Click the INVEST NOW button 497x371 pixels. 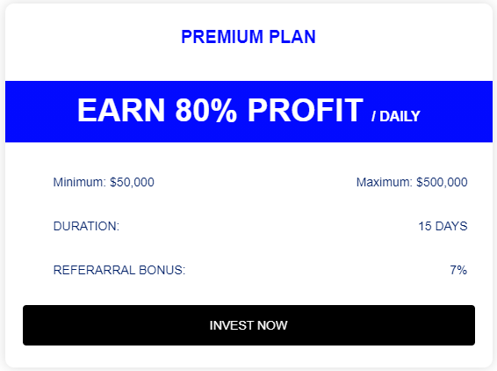pyautogui.click(x=248, y=325)
